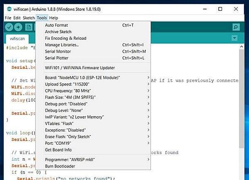The image size is (249, 180).
Task: Maximize the Arduino window
Action: pos(220,9)
